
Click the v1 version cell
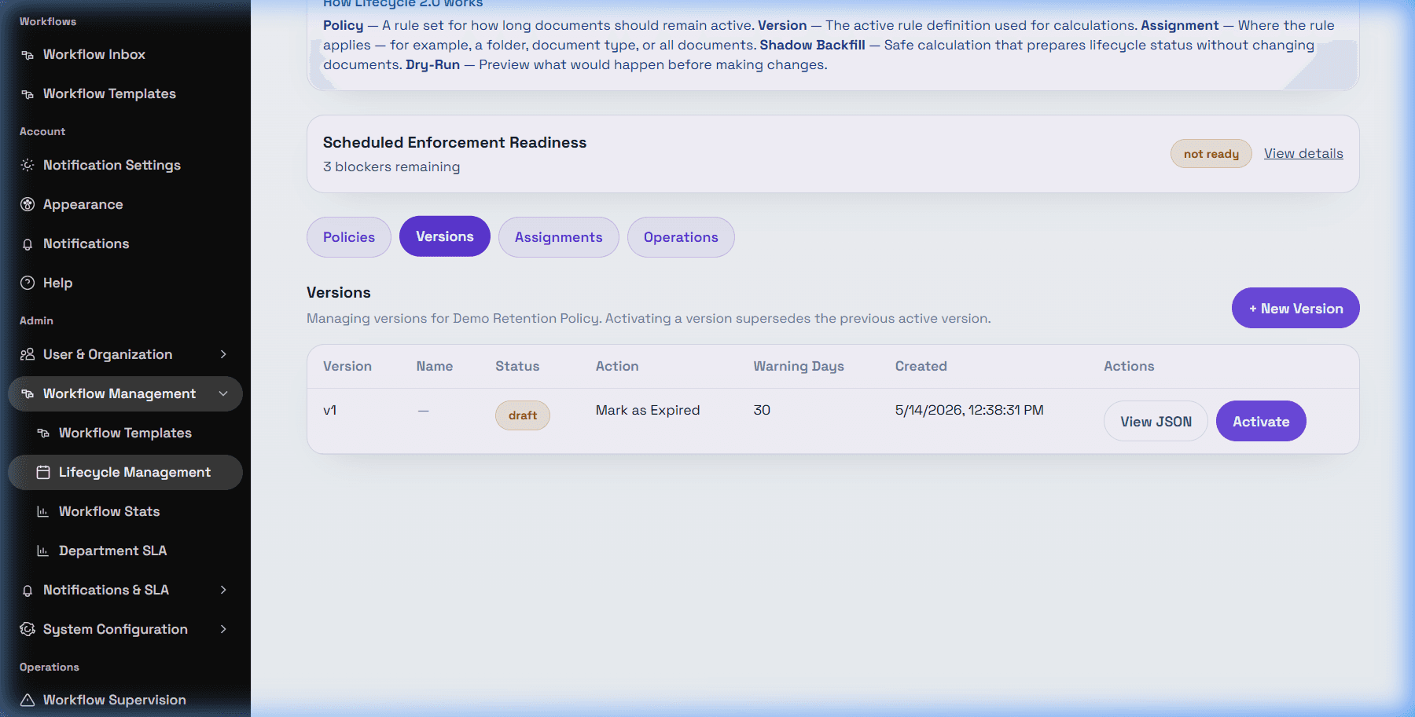(330, 410)
